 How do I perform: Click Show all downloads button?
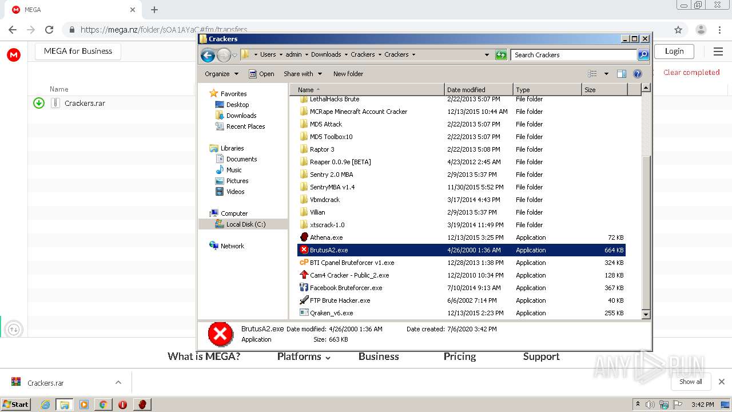pos(691,382)
